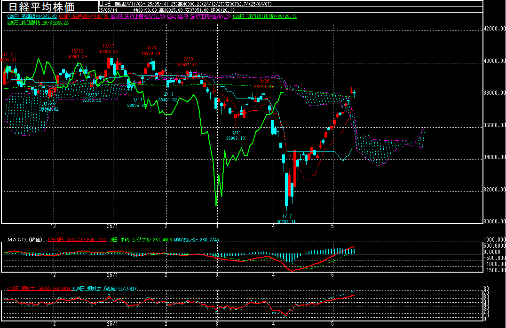Click the MACD (終値) panel title
The height and width of the screenshot is (328, 506).
25,240
